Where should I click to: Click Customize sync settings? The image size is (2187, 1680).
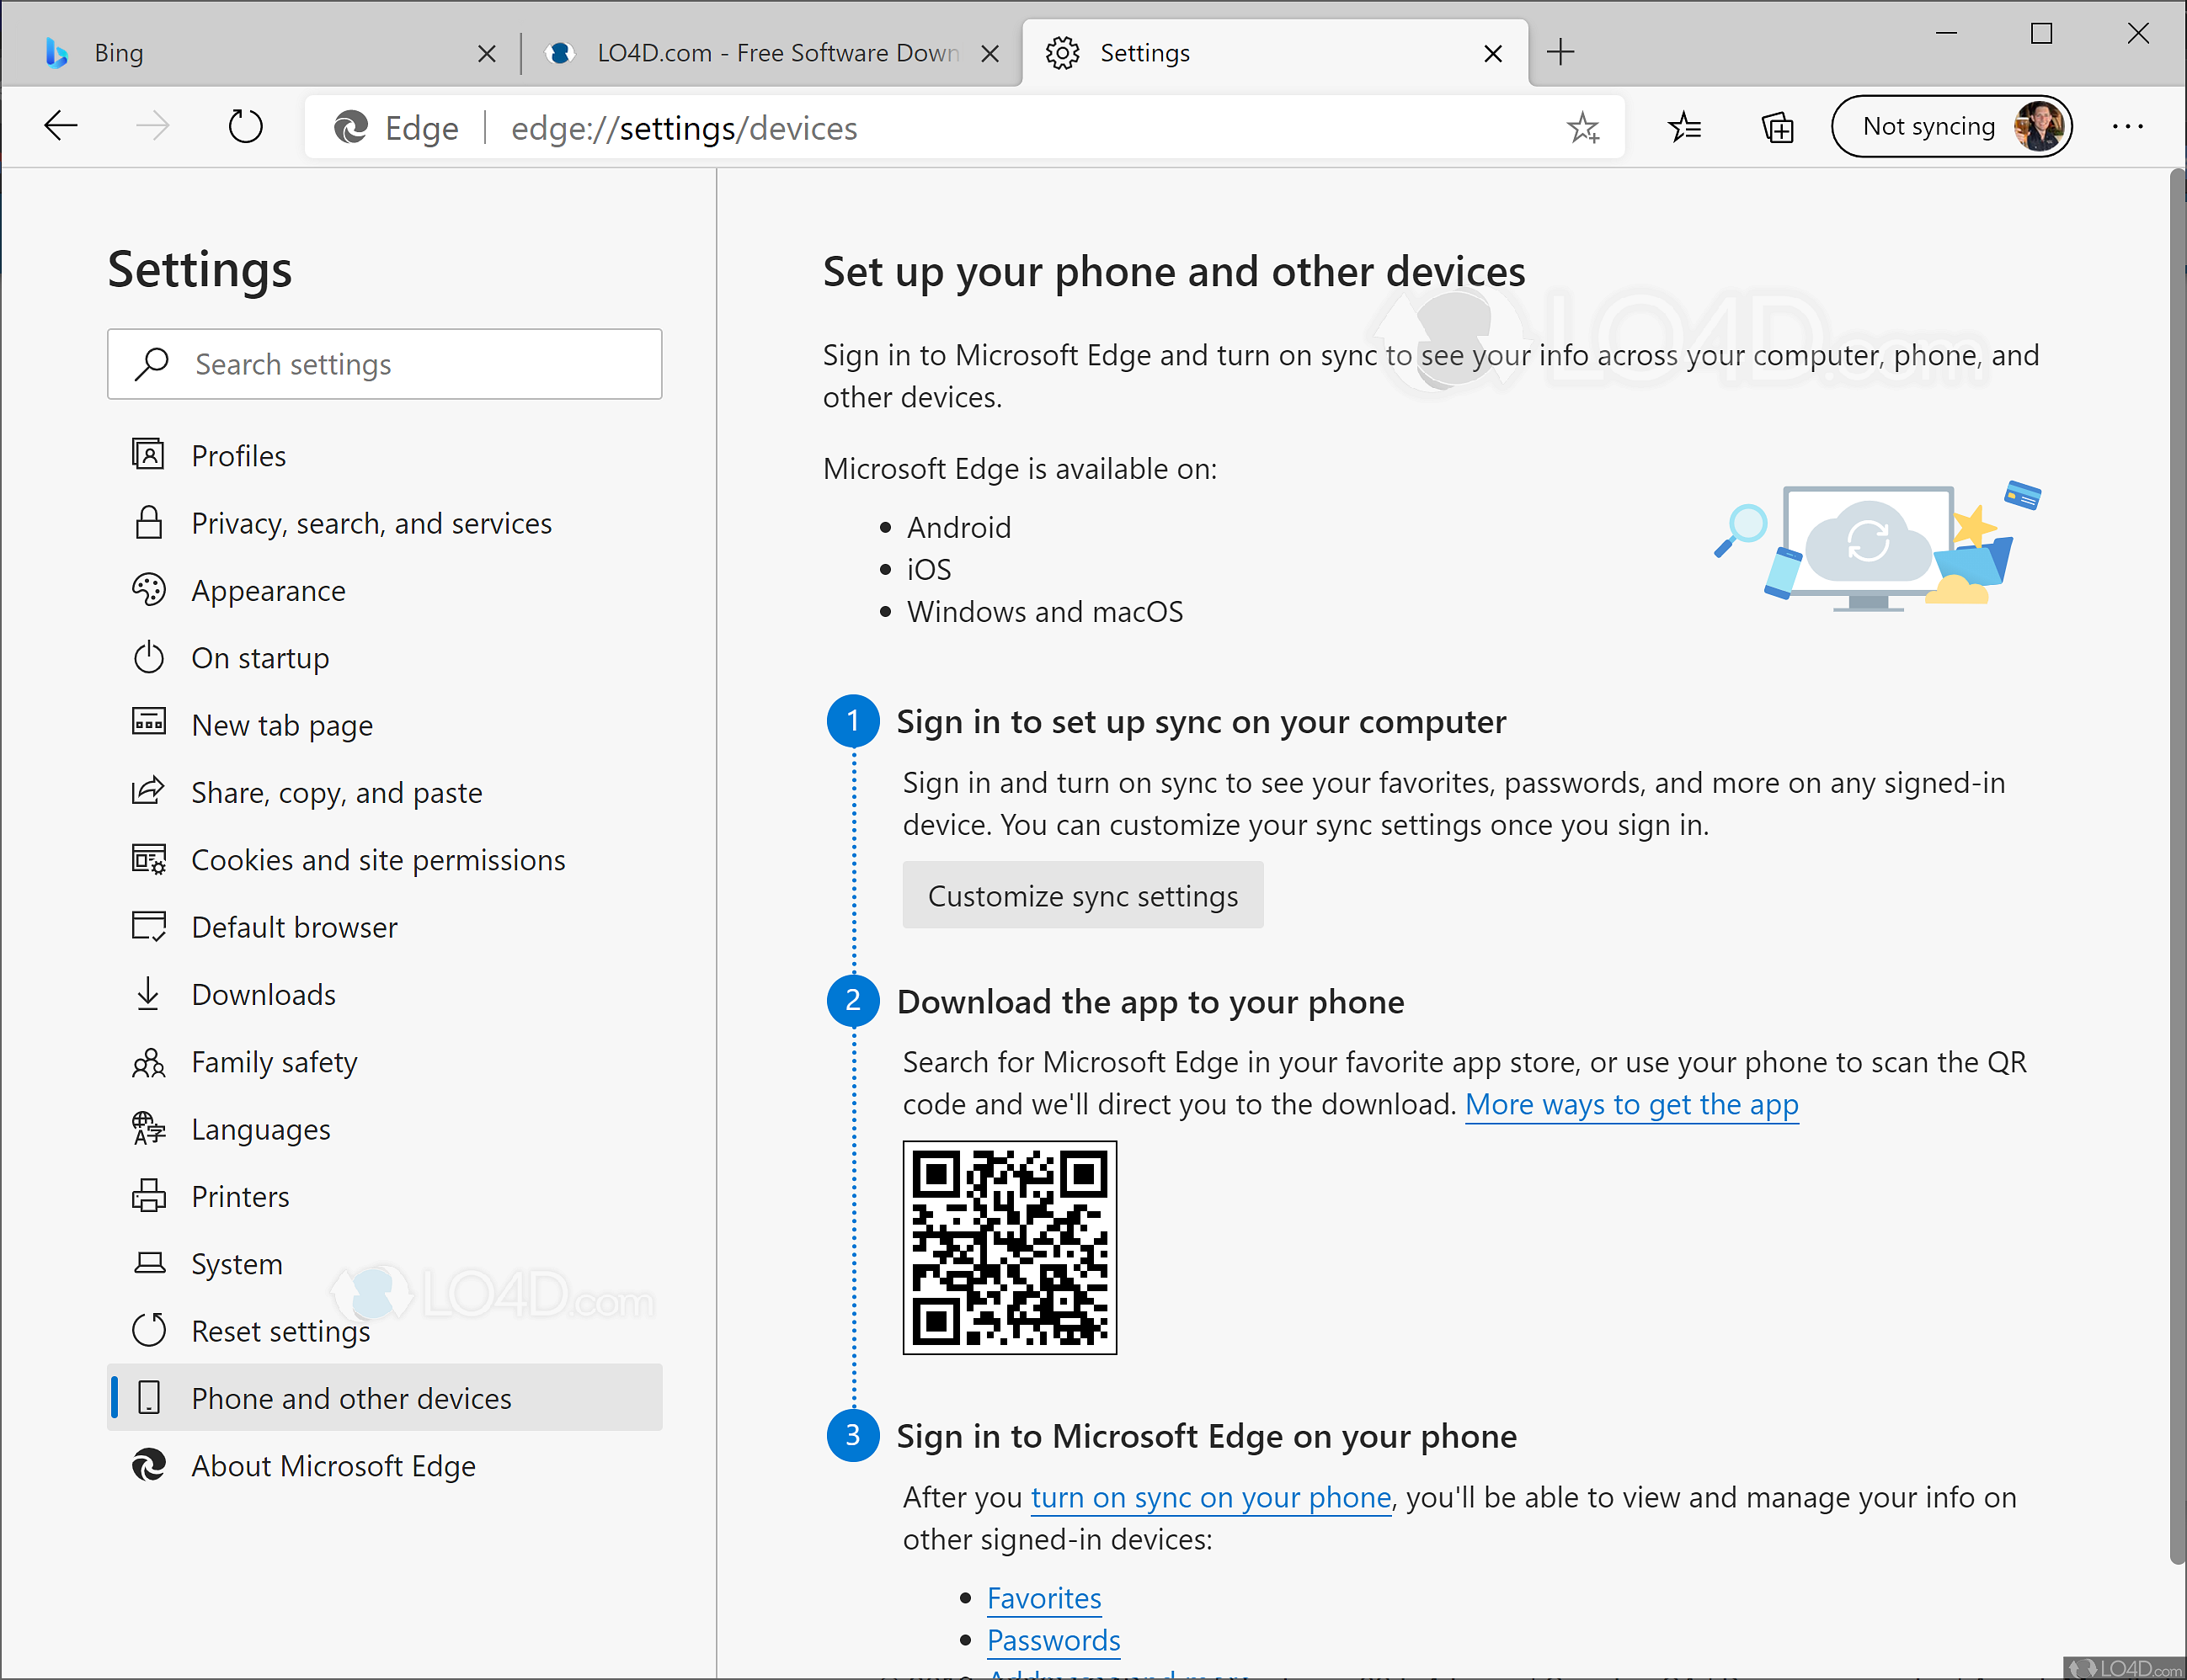click(1082, 895)
